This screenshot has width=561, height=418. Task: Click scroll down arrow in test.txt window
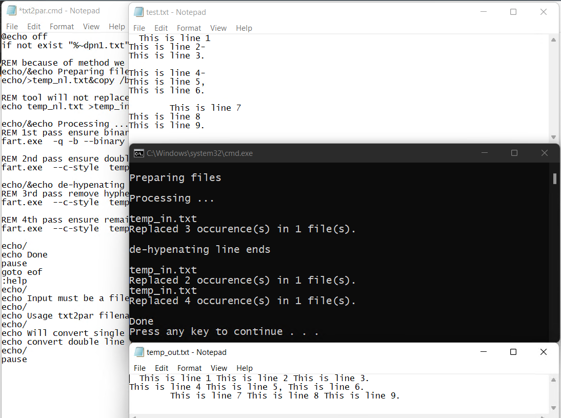[553, 137]
